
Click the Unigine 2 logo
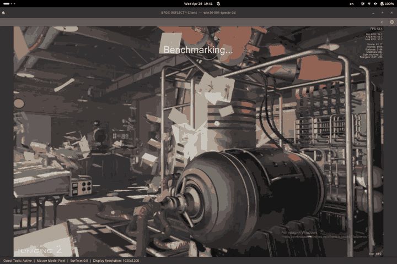click(x=39, y=250)
